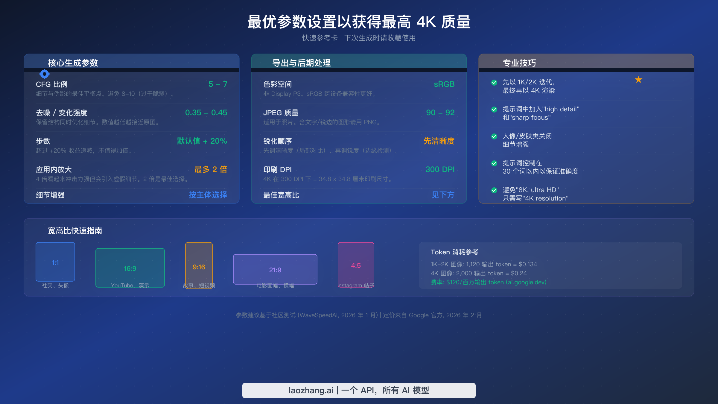Click the checkmark beside the 30 个词 prompt tip
Screen dimensions: 718x404
[x=494, y=163]
